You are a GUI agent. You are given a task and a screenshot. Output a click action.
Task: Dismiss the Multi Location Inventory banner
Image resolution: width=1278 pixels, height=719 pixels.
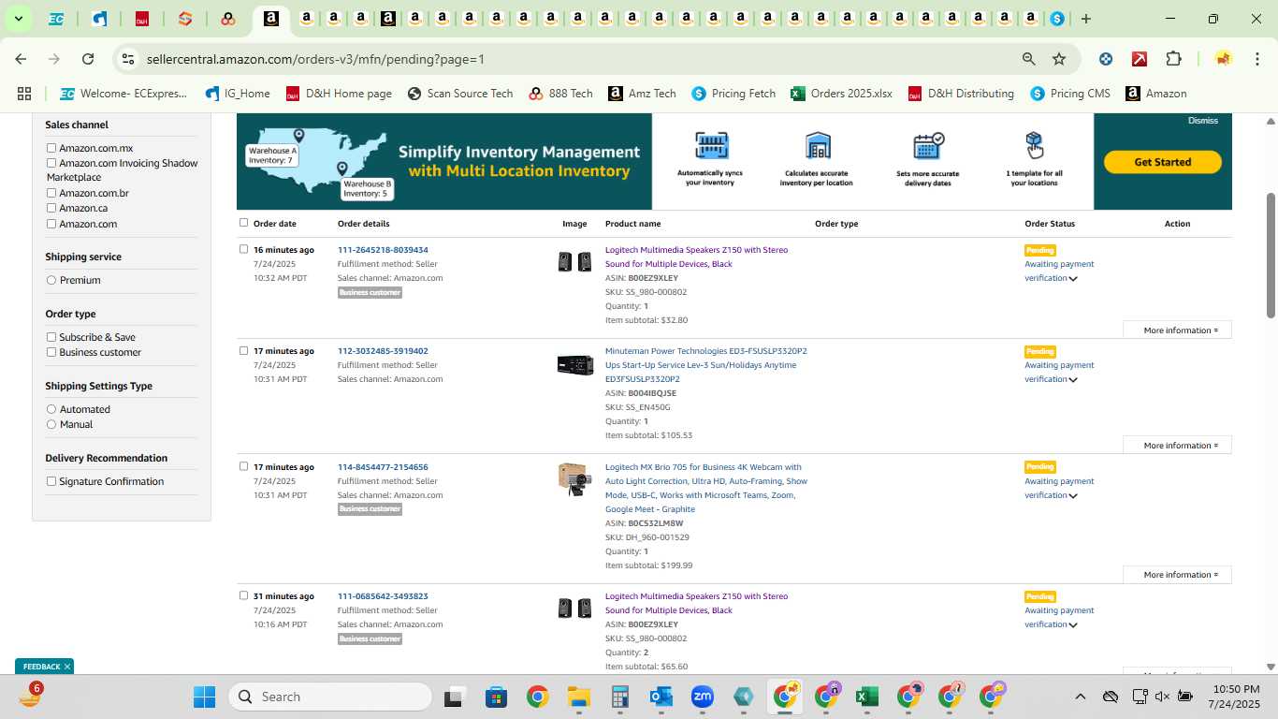[x=1203, y=121]
